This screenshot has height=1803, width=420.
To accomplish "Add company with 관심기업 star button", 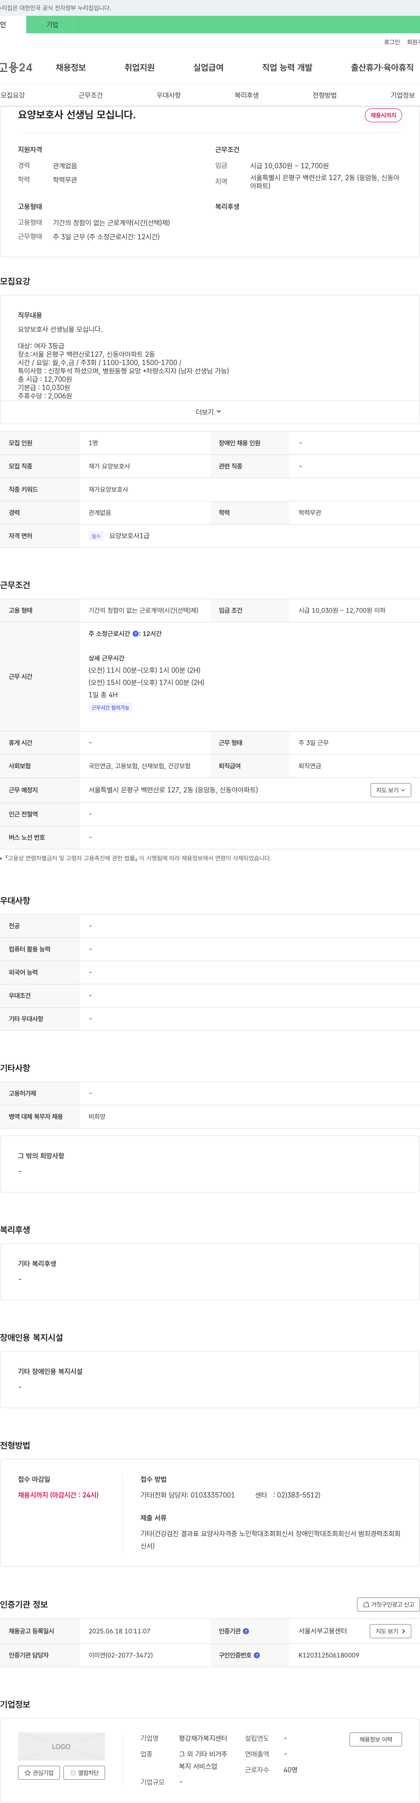I will [39, 1773].
